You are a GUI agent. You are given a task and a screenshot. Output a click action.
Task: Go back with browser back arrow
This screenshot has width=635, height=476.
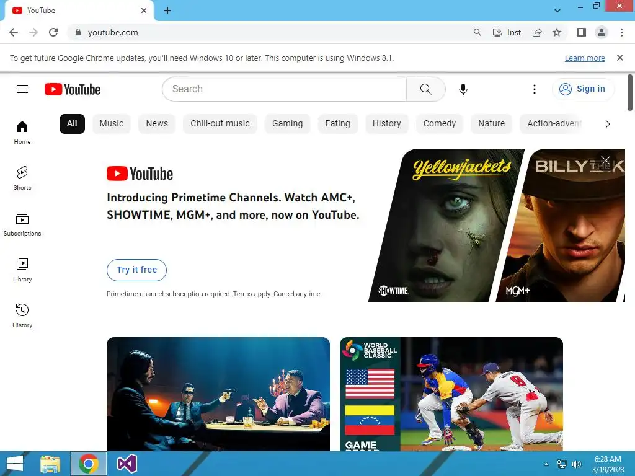point(14,32)
